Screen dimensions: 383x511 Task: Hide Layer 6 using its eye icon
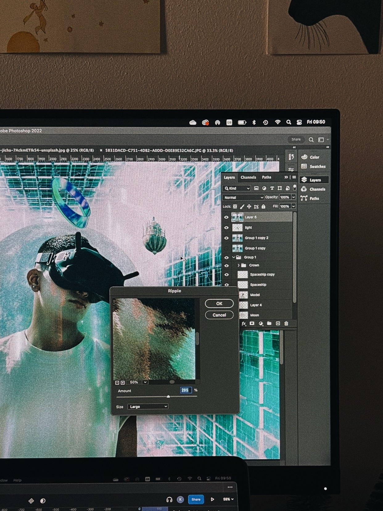(226, 217)
